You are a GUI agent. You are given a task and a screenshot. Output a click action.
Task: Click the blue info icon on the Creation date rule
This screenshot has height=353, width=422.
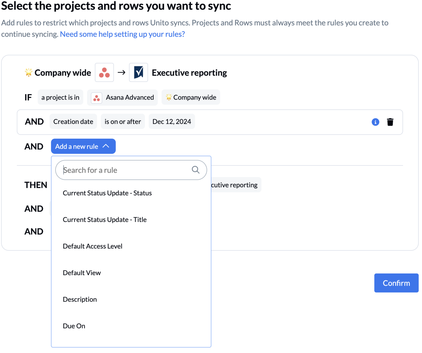pyautogui.click(x=375, y=122)
